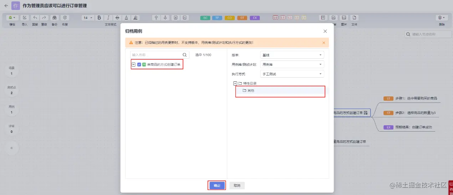453x195 pixels.
Task: Set priority level L4
Action: (x=304, y=17)
